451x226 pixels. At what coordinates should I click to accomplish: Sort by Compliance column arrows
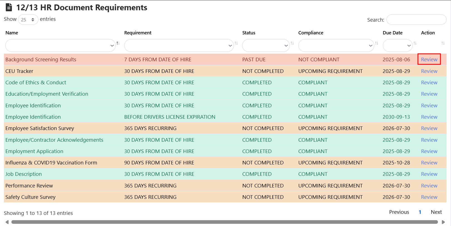(x=377, y=43)
